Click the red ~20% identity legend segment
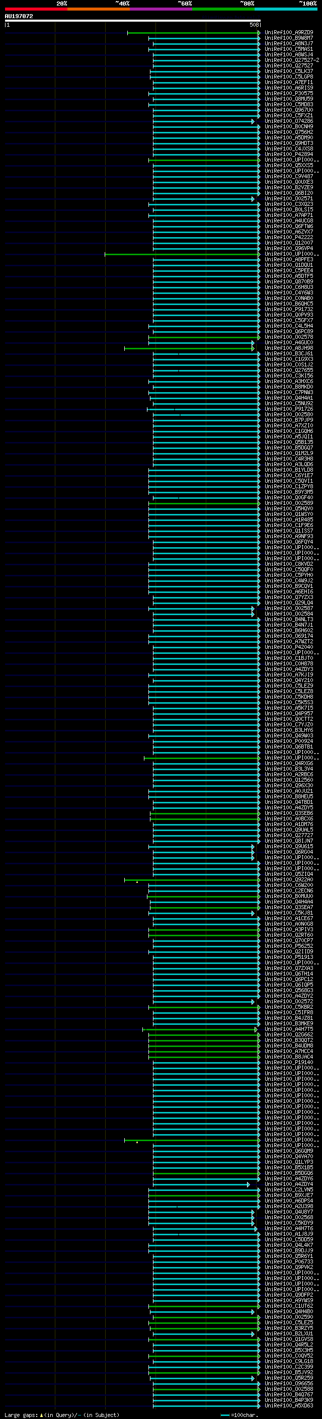Screen dimensions: 322x1419 click(x=36, y=9)
